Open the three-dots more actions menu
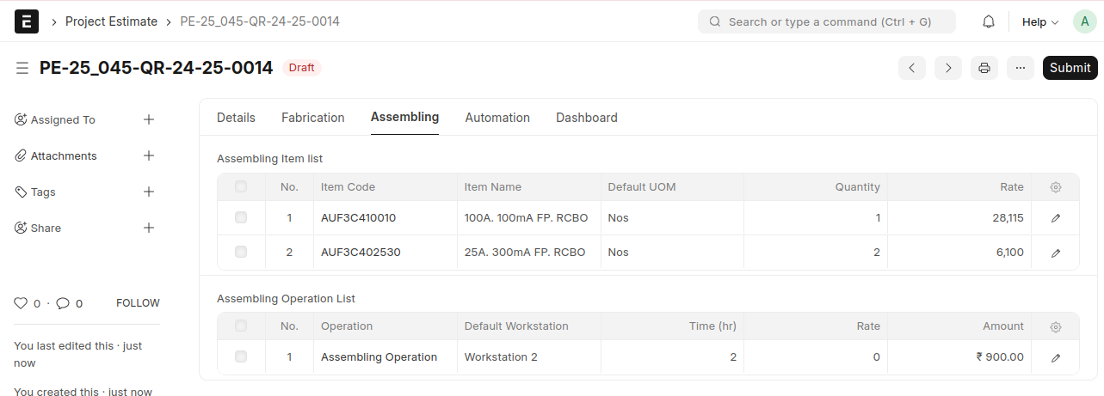This screenshot has width=1104, height=396. point(1020,68)
